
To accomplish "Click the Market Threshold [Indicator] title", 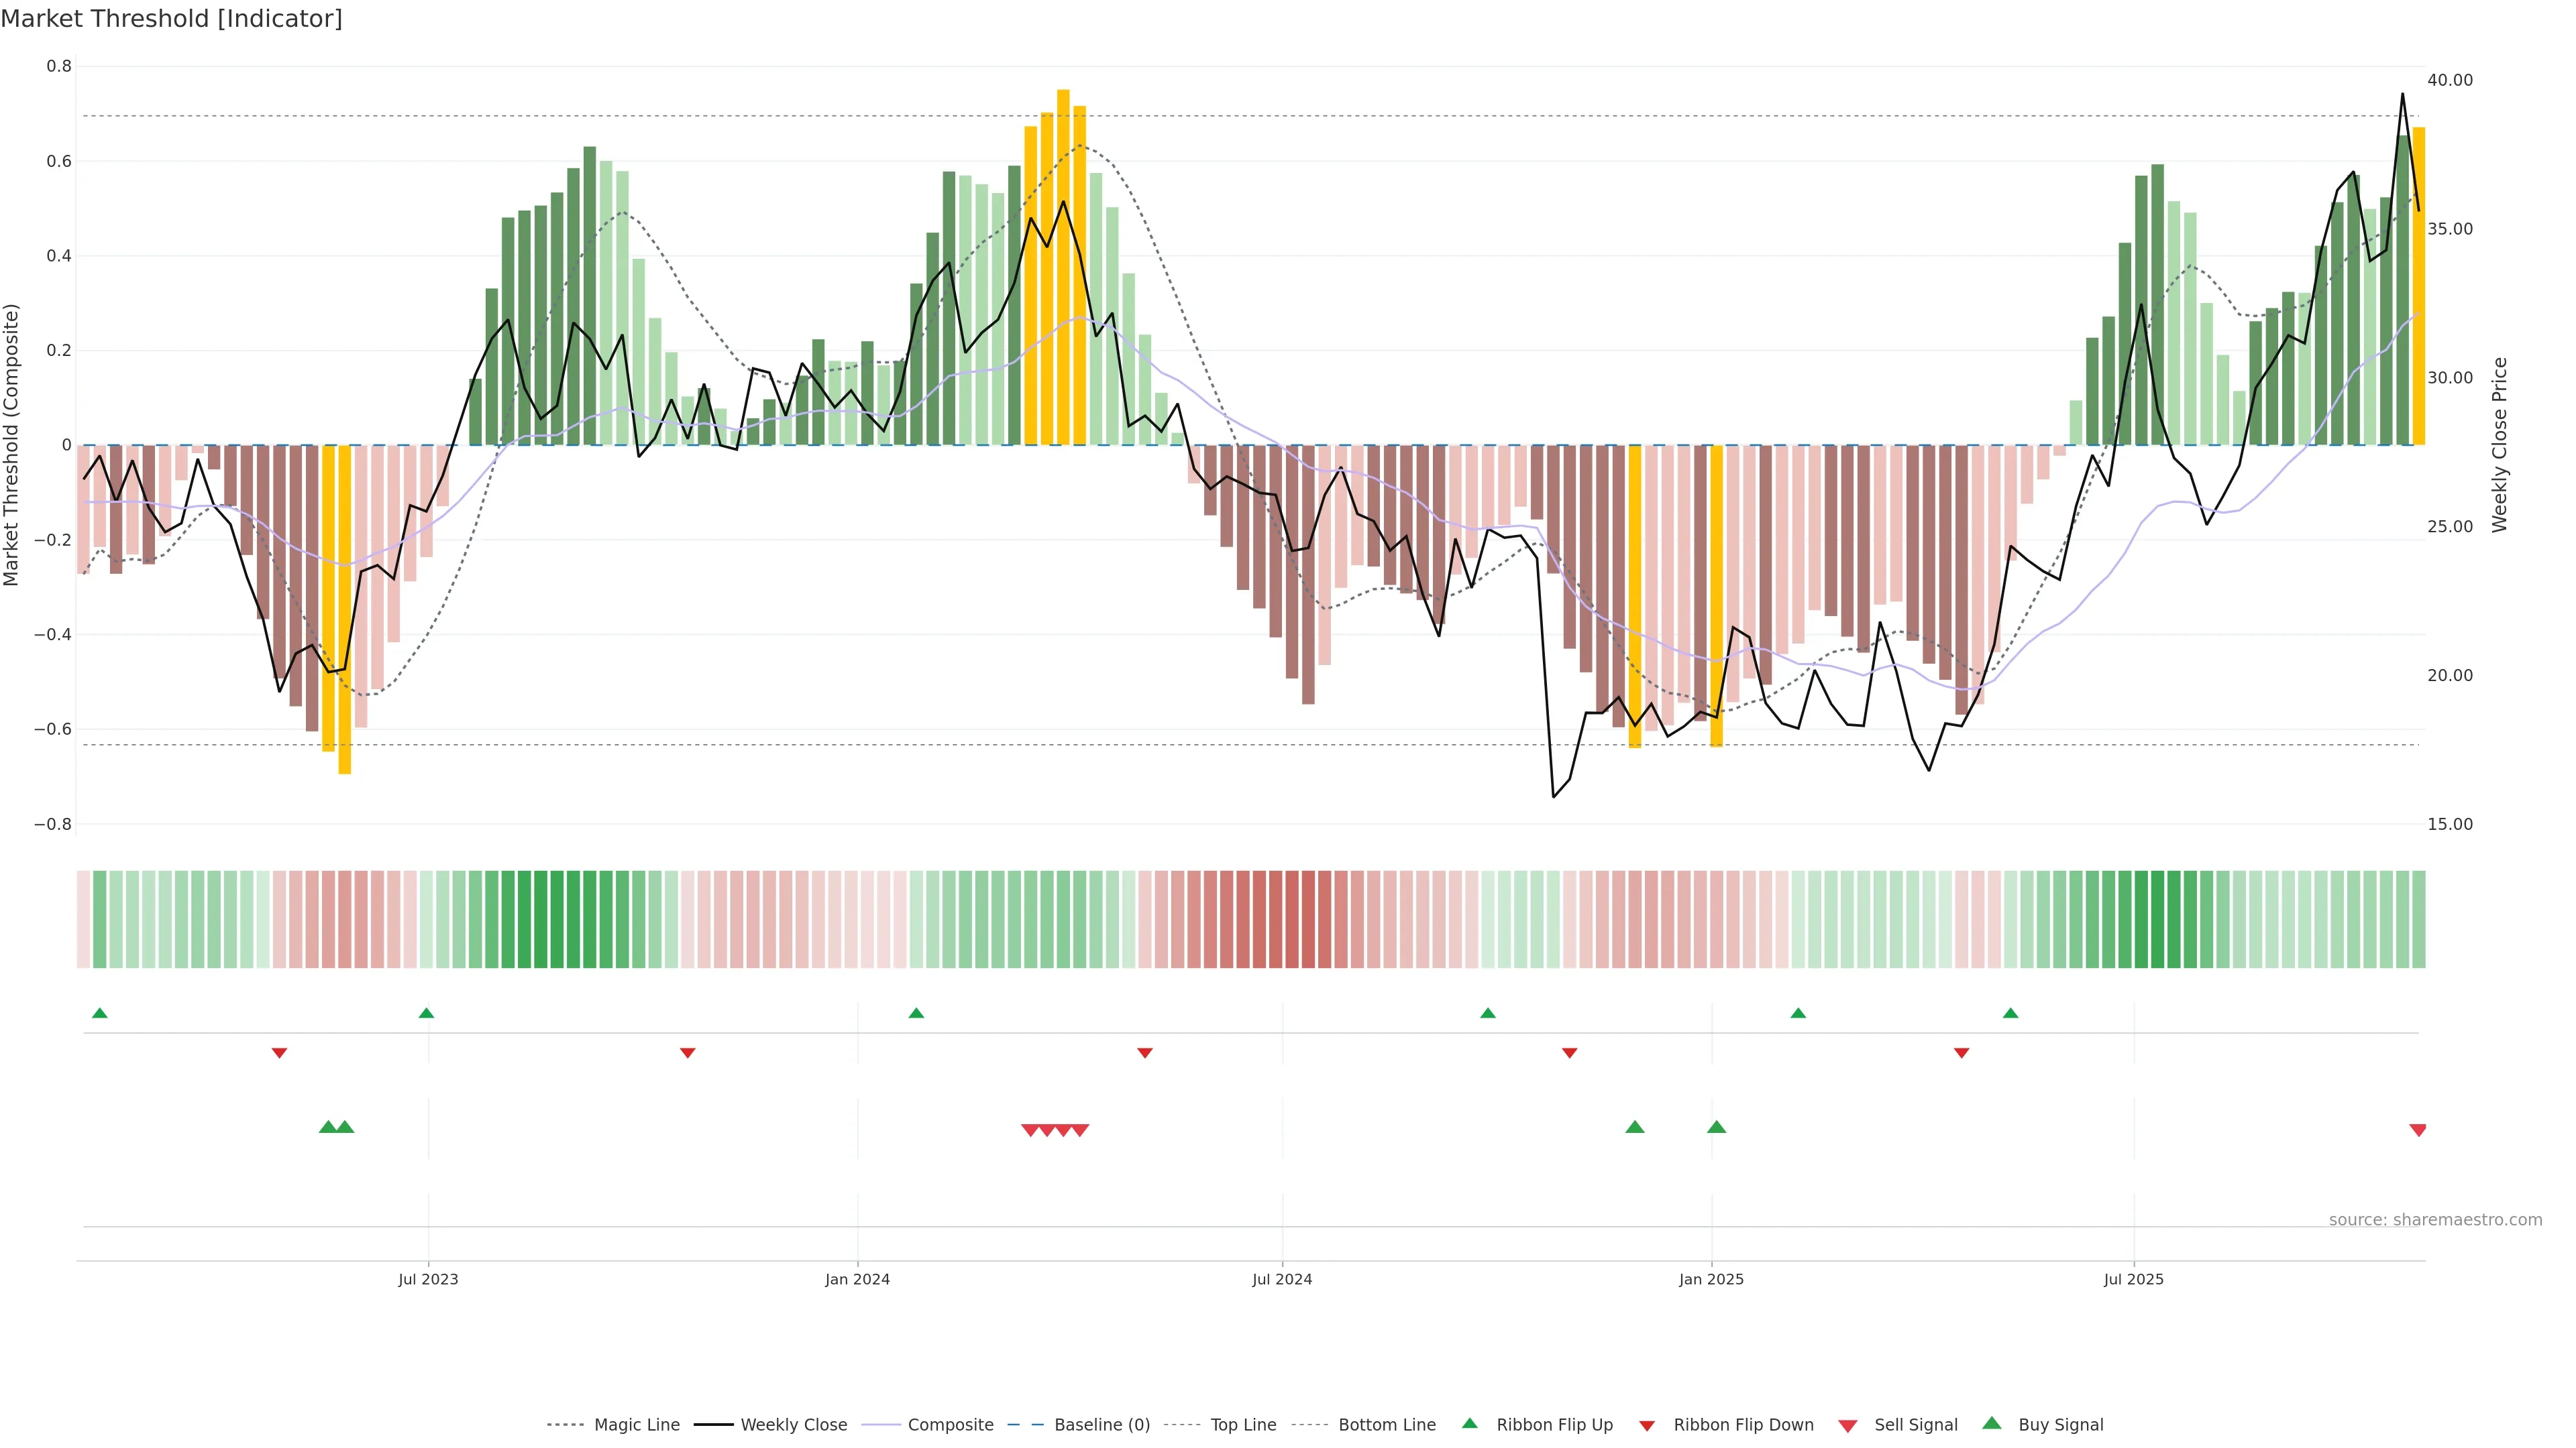I will (171, 19).
